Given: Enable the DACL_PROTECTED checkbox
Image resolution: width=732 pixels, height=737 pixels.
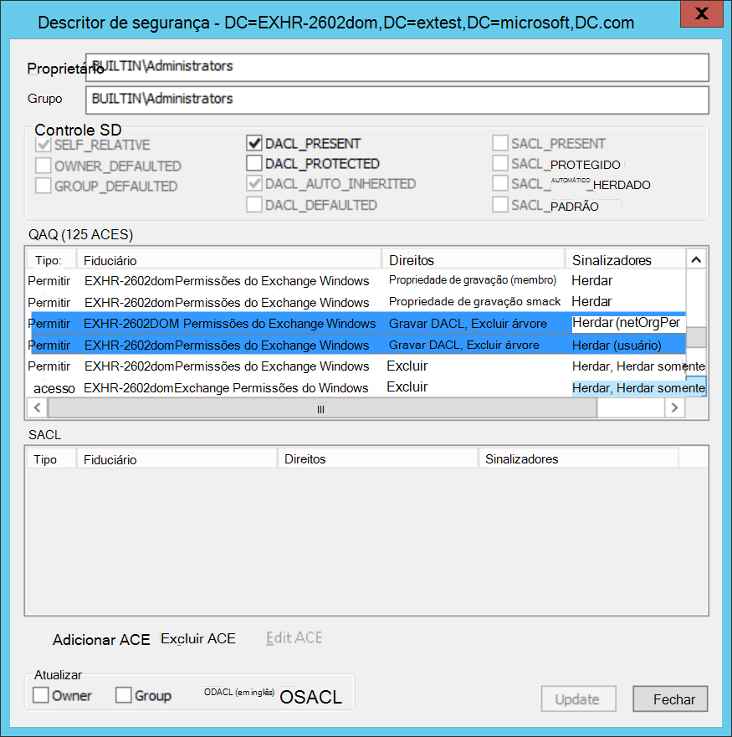Looking at the screenshot, I should click(x=254, y=163).
